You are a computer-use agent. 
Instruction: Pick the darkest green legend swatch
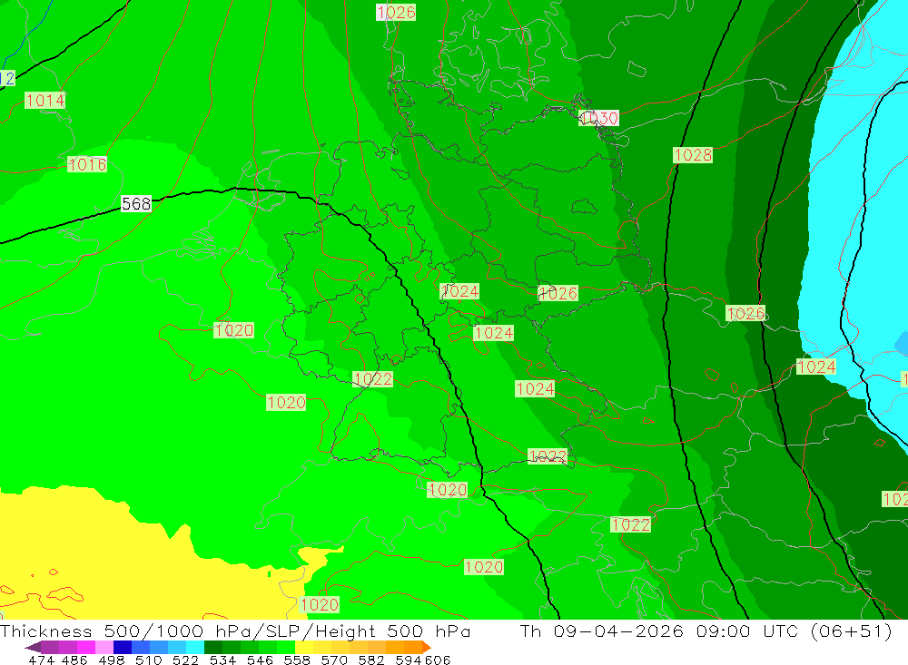point(213,647)
